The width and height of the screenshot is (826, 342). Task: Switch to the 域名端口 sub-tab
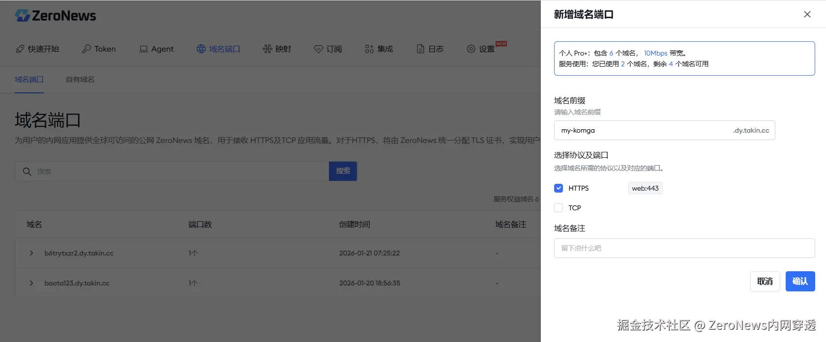coord(29,79)
